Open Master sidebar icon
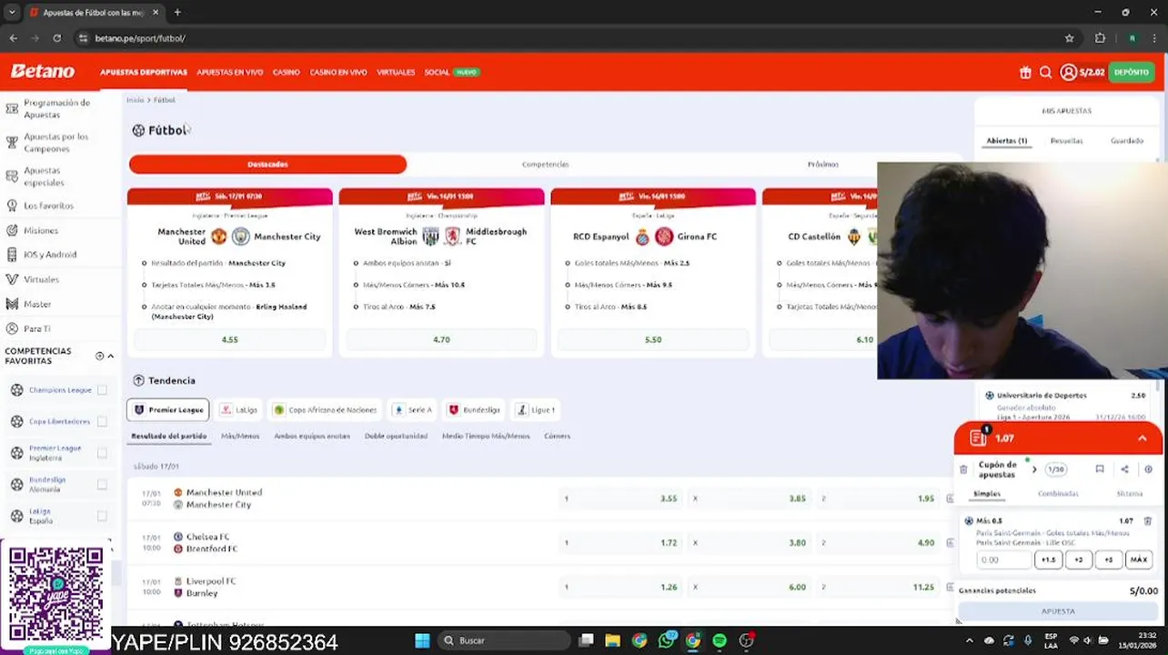This screenshot has height=655, width=1168. [12, 304]
